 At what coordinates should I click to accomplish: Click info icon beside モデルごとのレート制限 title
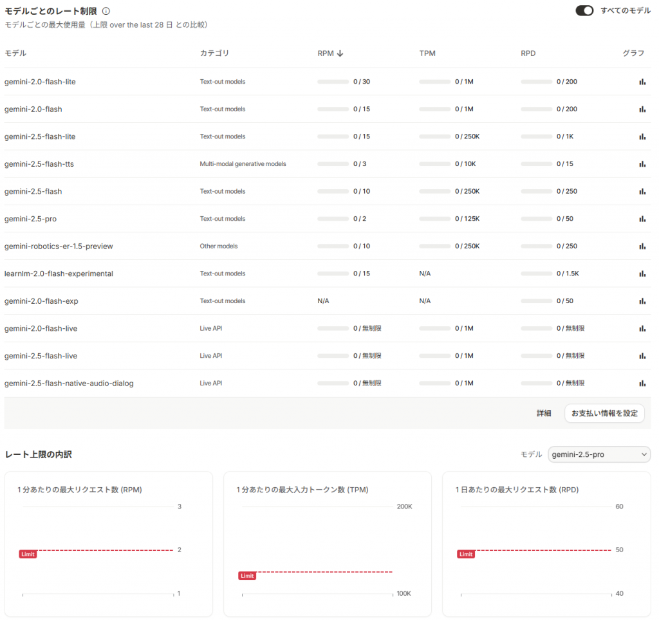106,11
